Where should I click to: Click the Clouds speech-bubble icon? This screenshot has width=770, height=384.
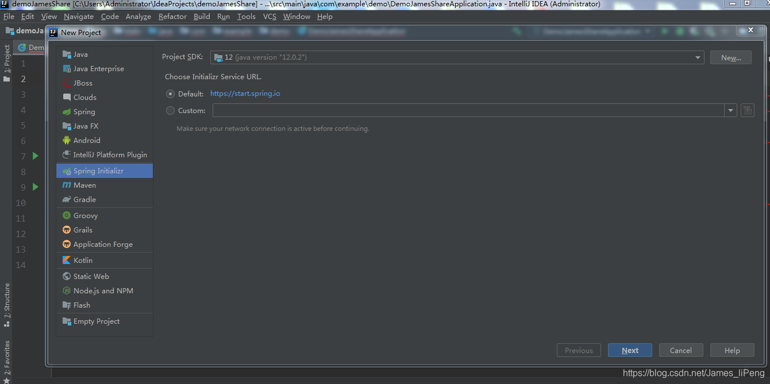click(x=67, y=98)
